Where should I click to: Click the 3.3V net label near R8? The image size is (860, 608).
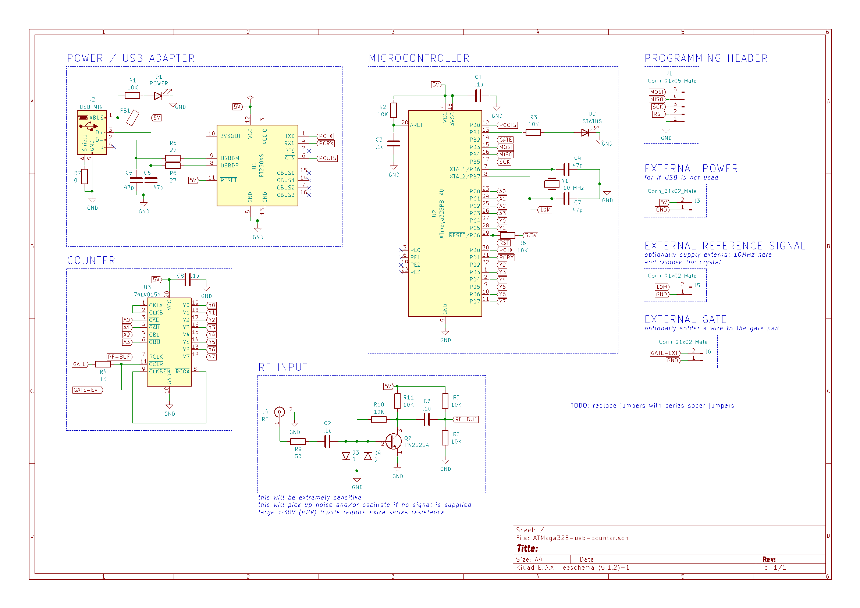point(530,236)
